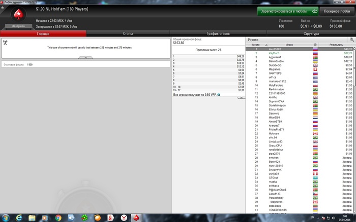Click the flag next to Re4nimation
Viewport: 356px width, 222px height.
(315, 89)
